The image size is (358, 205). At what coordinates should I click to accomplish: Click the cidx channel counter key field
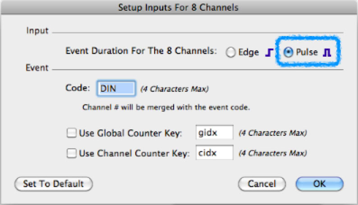pos(215,153)
